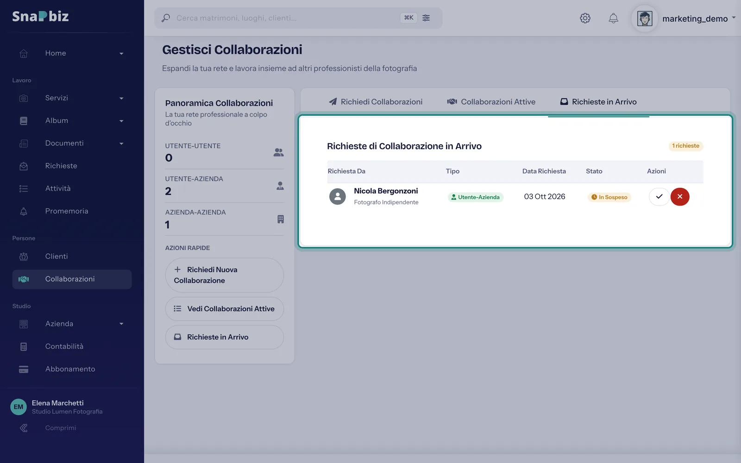Open notifications bell
This screenshot has width=741, height=463.
pyautogui.click(x=613, y=18)
